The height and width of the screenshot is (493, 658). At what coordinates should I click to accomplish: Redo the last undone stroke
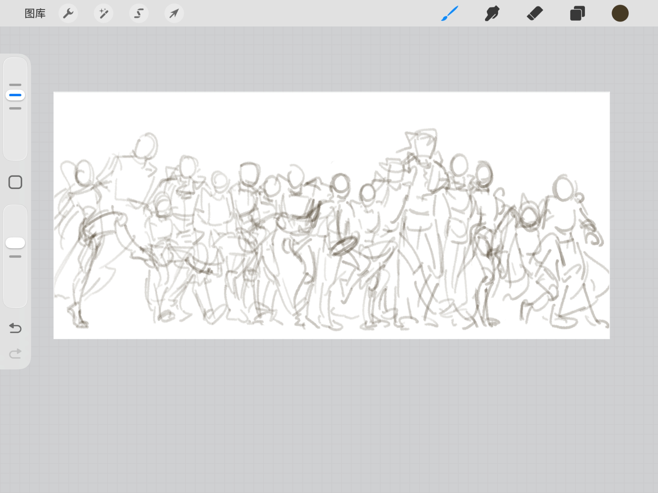tap(15, 354)
